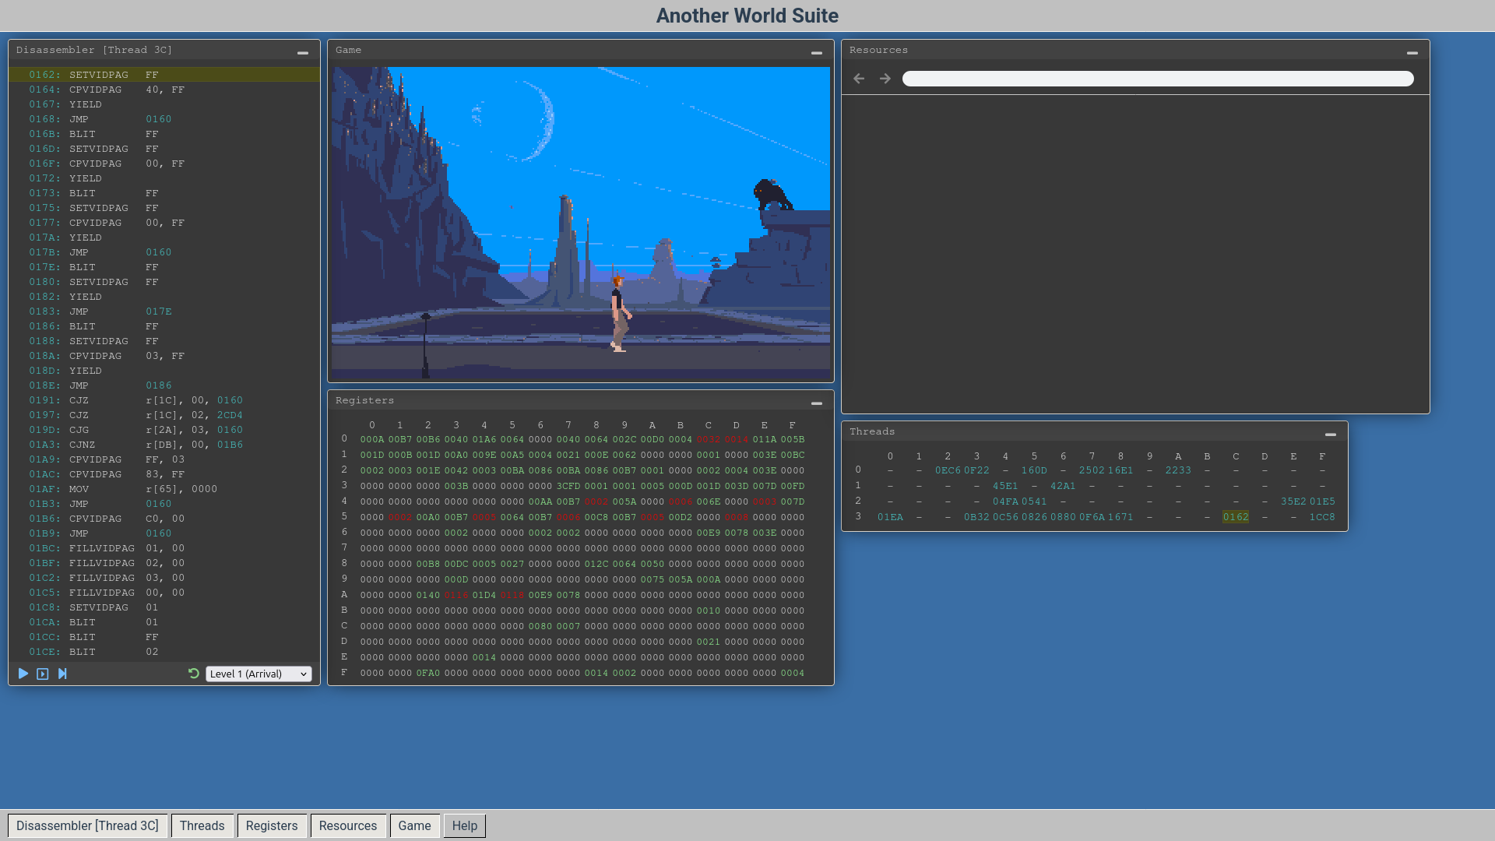
Task: Click the step-frame icon in Disassembler
Action: 43,674
